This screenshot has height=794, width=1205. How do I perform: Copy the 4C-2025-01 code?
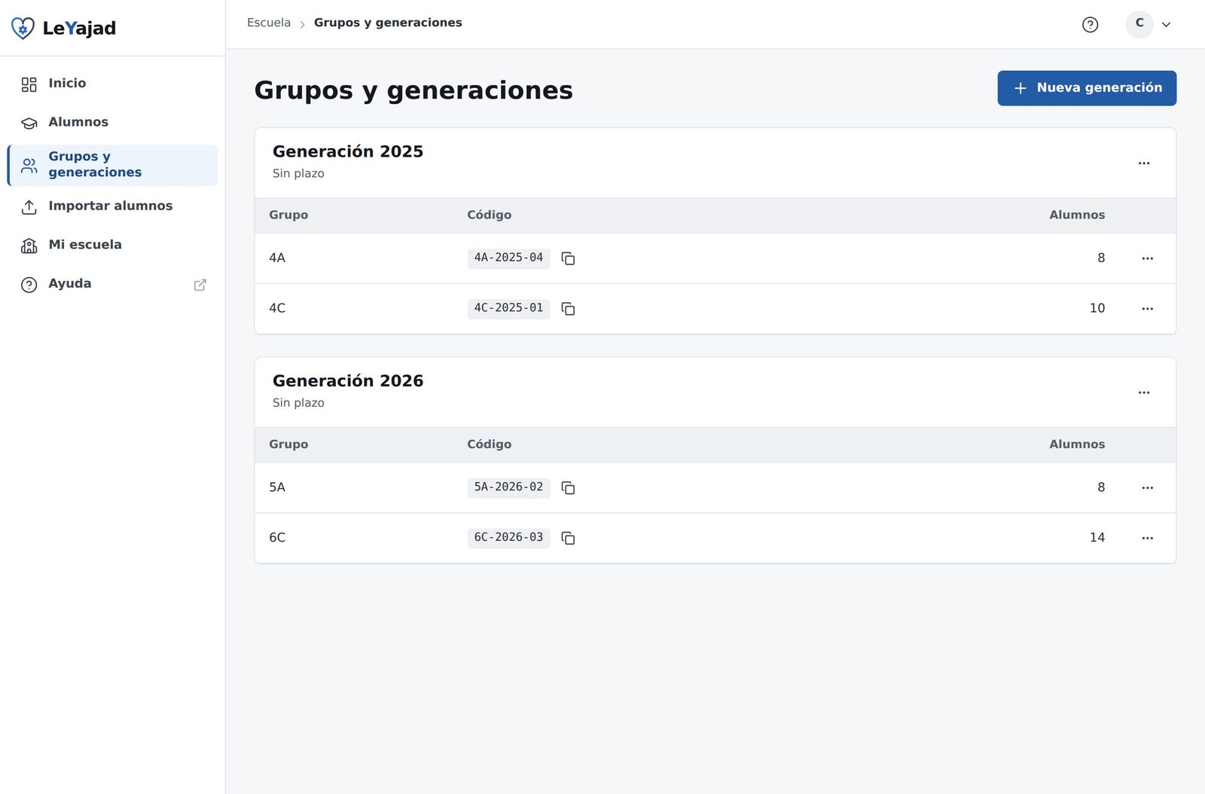(569, 309)
